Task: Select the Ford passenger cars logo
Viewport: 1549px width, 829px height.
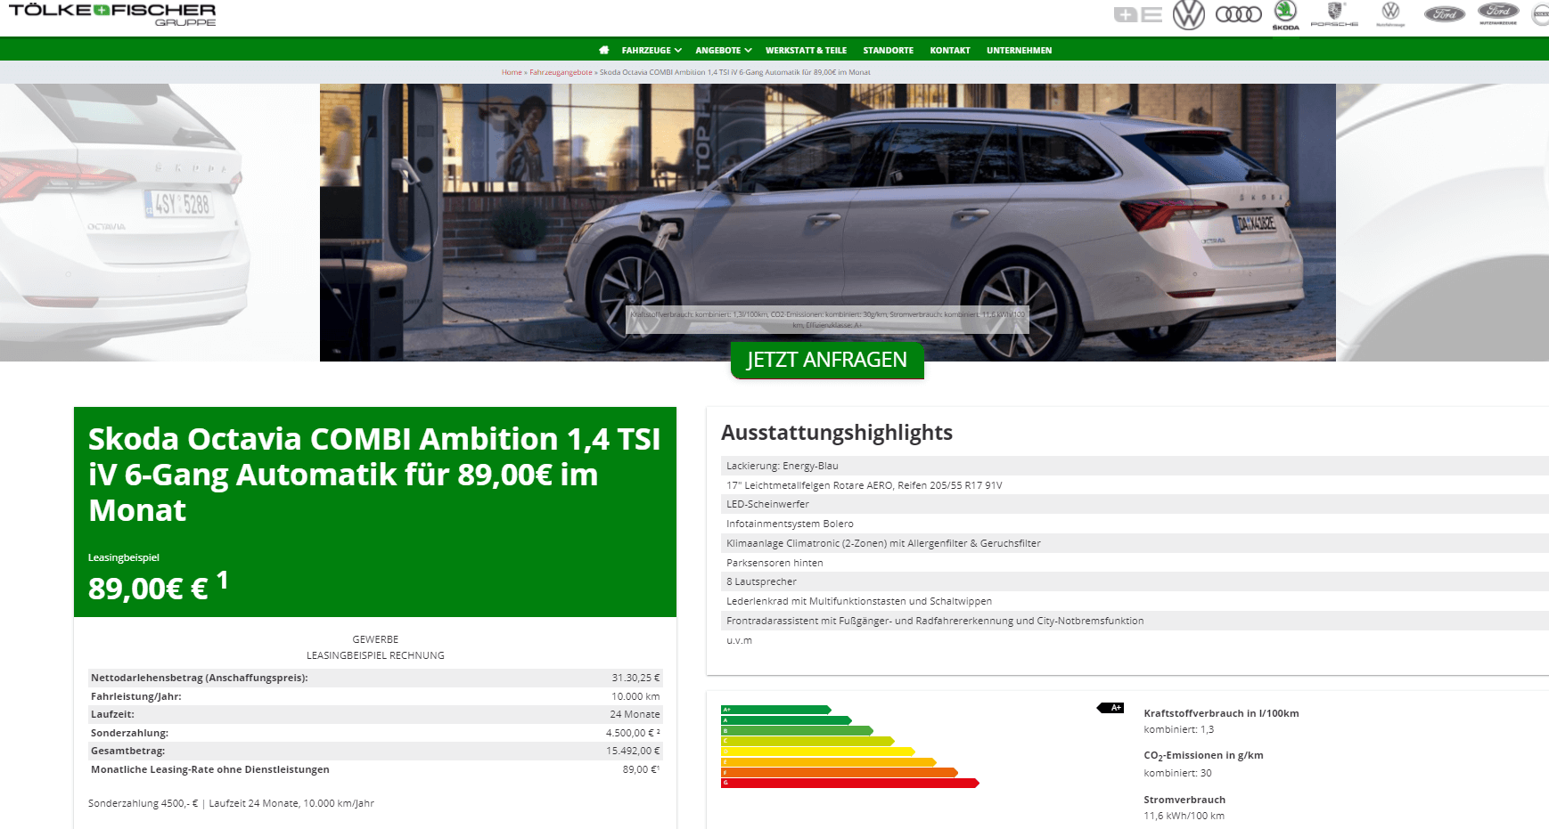Action: click(1445, 14)
